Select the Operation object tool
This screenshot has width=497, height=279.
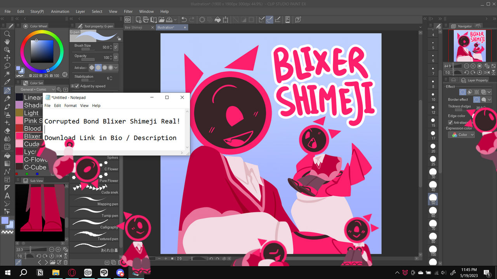coord(7,50)
